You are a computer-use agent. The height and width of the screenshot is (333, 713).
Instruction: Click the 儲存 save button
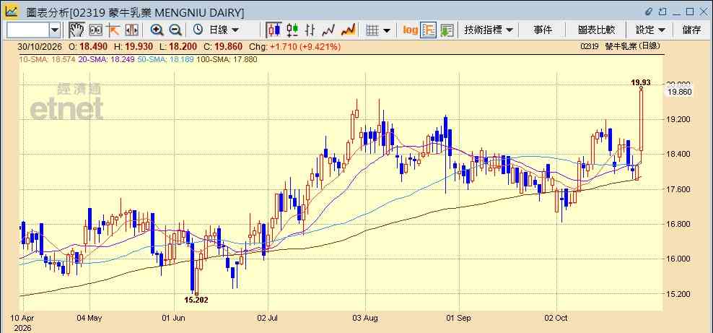coord(691,30)
